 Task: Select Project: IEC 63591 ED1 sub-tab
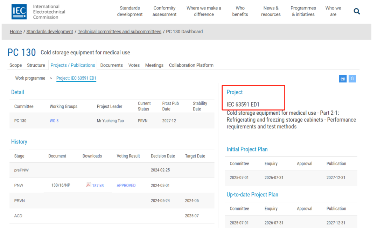pos(76,78)
